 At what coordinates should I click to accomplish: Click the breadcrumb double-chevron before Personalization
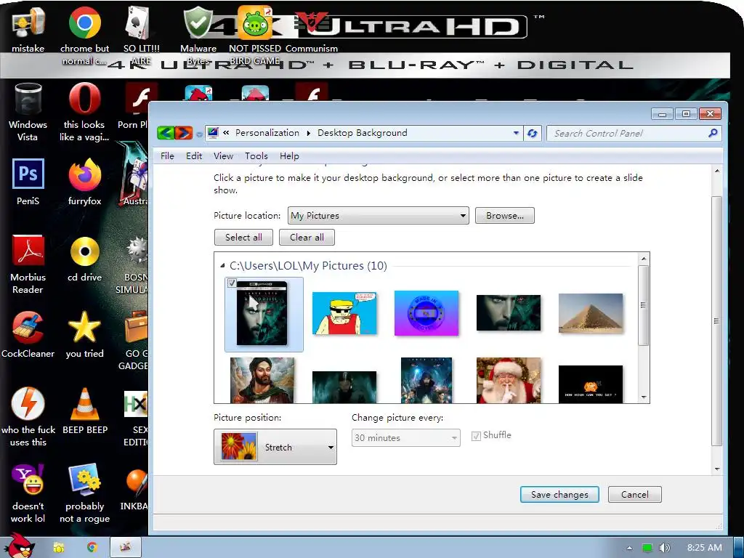coord(227,133)
